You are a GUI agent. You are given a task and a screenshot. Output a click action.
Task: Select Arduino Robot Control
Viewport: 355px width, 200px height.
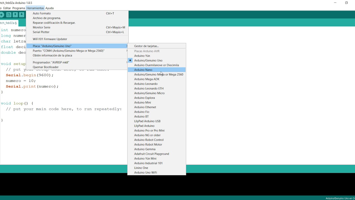[x=157, y=140]
